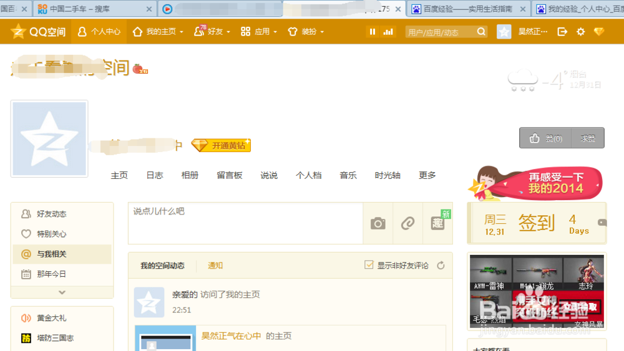Switch to 通知 tab
The image size is (624, 351).
(215, 266)
